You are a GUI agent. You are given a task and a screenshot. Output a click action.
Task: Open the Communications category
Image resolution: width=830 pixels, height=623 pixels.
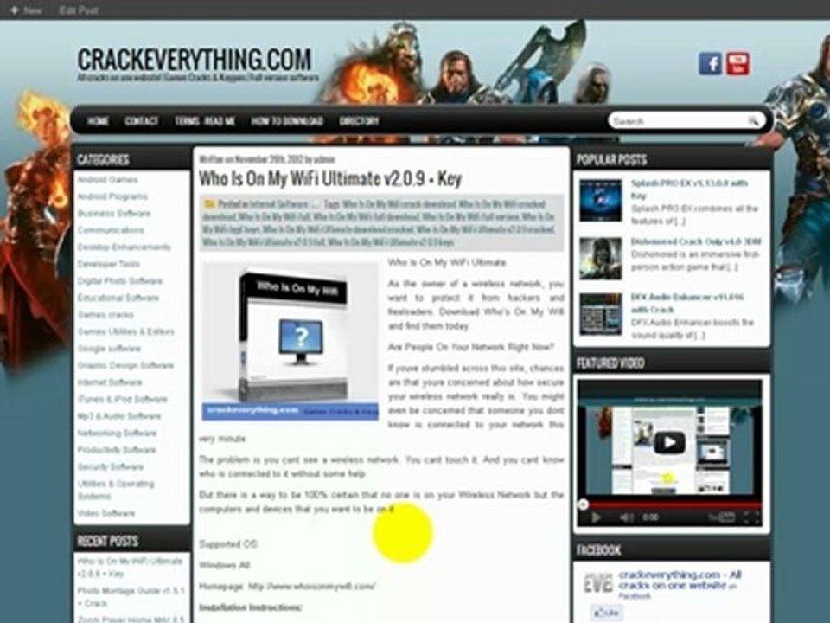[x=111, y=230]
